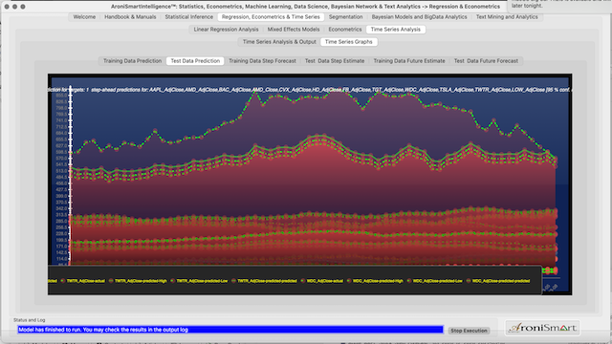Screen dimensions: 612x344
Task: Select the Time Series Graphs tab
Action: tap(348, 42)
